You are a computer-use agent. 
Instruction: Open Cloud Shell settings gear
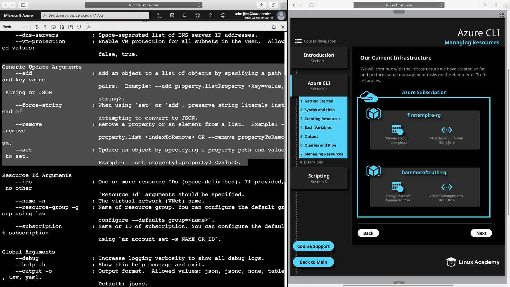point(54,27)
